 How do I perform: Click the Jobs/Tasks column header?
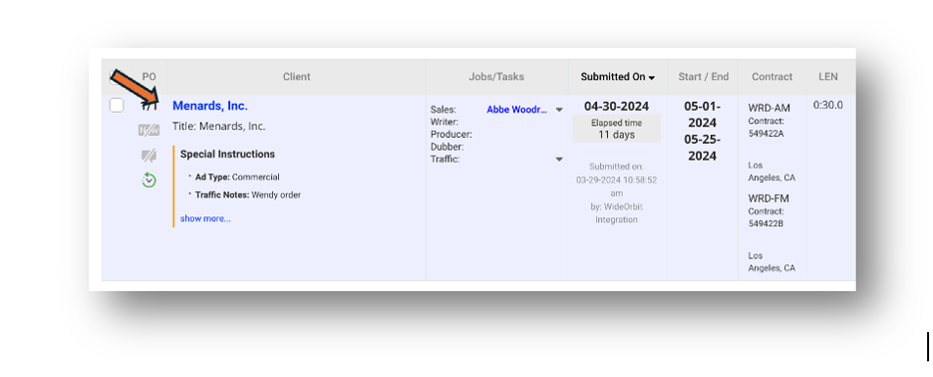pos(496,77)
